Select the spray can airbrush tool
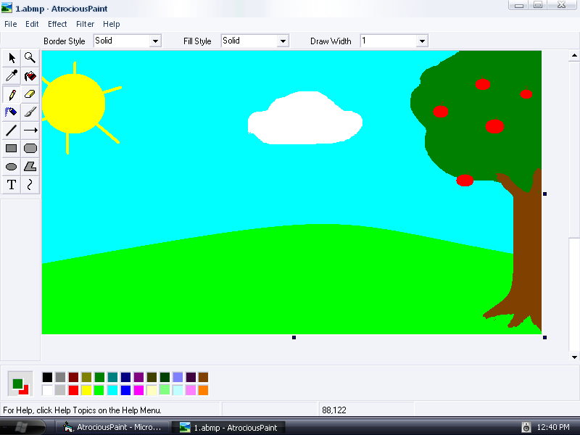This screenshot has width=580, height=435. click(12, 112)
